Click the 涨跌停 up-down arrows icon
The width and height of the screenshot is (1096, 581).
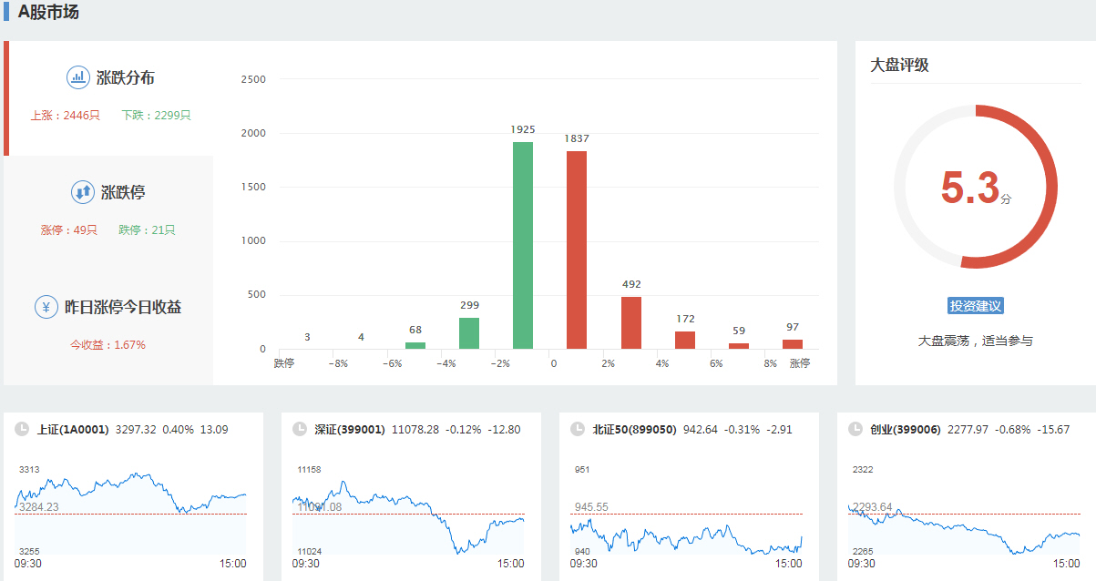(82, 192)
